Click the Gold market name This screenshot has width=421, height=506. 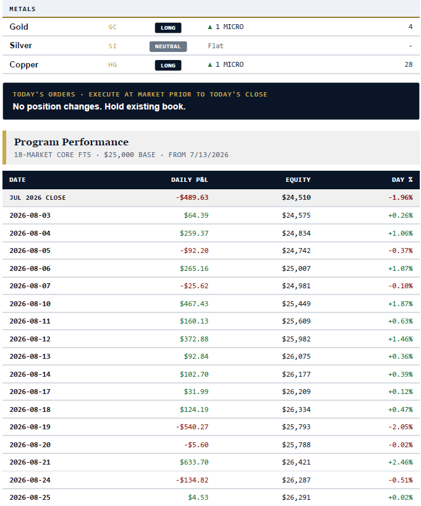pos(19,27)
